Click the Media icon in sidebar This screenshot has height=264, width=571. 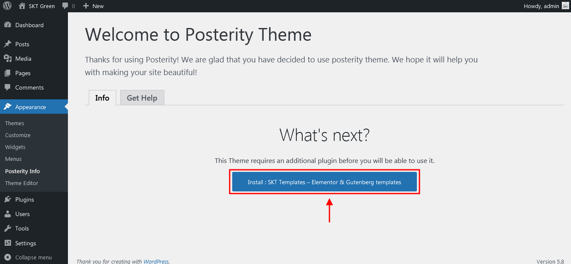pos(8,59)
